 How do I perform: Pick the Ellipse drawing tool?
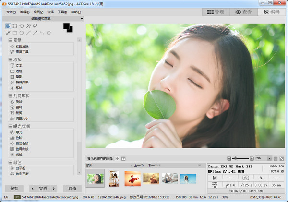tap(22, 33)
